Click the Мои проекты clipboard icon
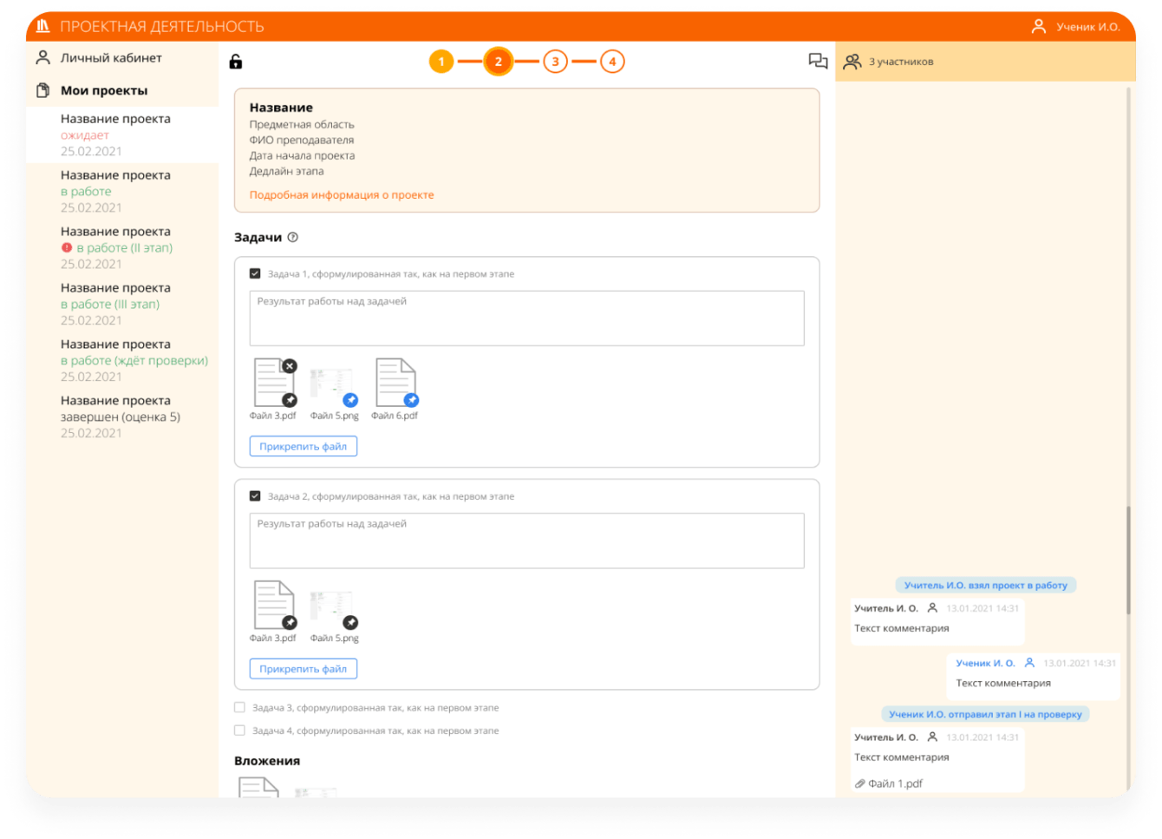The width and height of the screenshot is (1162, 839). click(x=42, y=90)
